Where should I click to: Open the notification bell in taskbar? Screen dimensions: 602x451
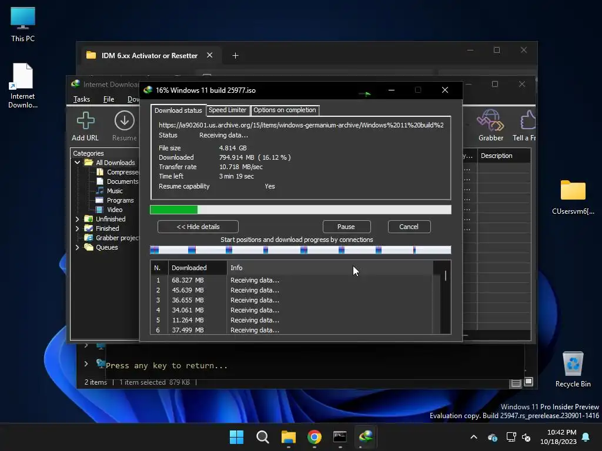point(586,437)
